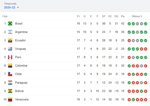This screenshot has width=150, height=106.
Task: Click the Argentina flag icon
Action: point(10,32)
